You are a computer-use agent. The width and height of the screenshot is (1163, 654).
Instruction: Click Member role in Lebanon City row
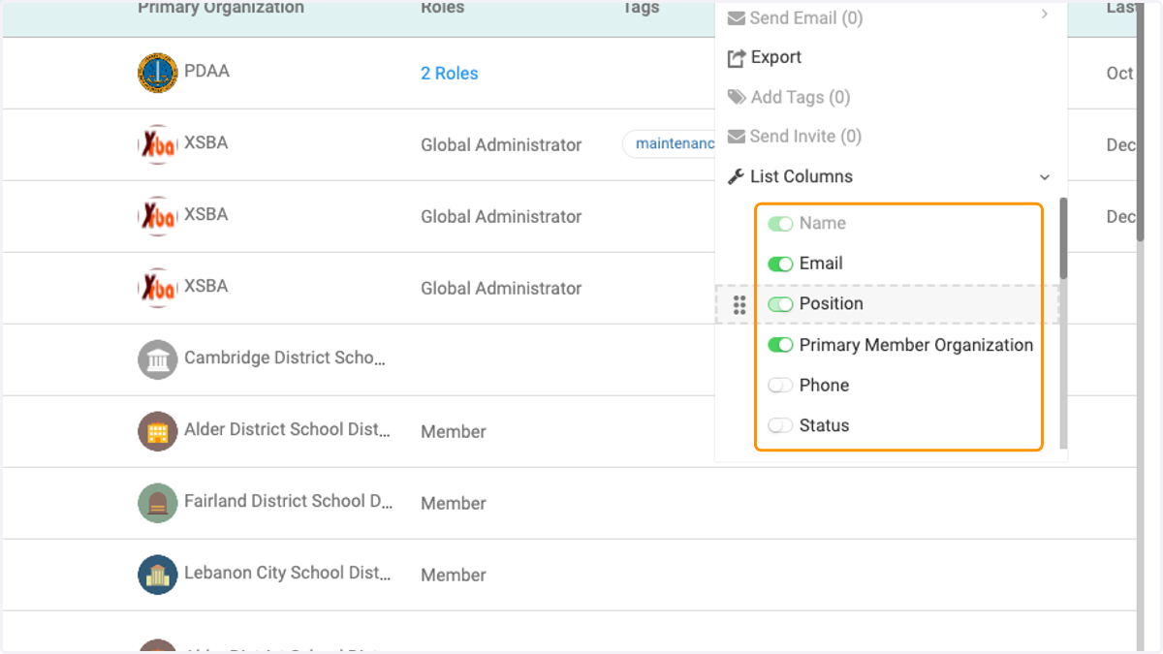[x=454, y=576]
